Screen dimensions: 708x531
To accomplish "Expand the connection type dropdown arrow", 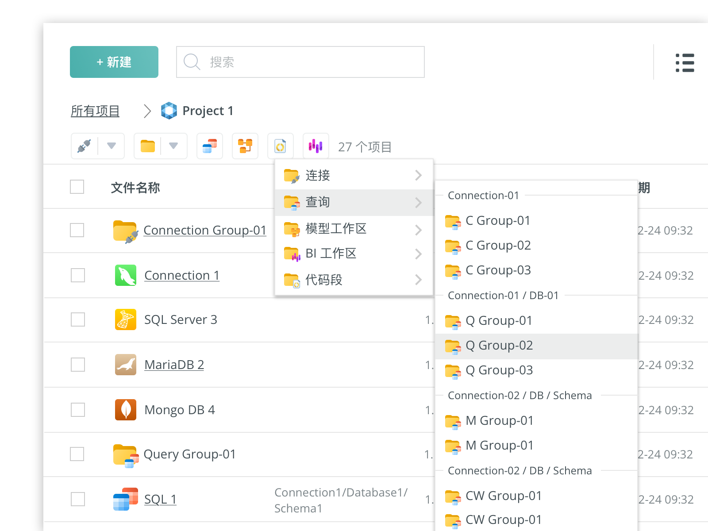I will click(112, 146).
